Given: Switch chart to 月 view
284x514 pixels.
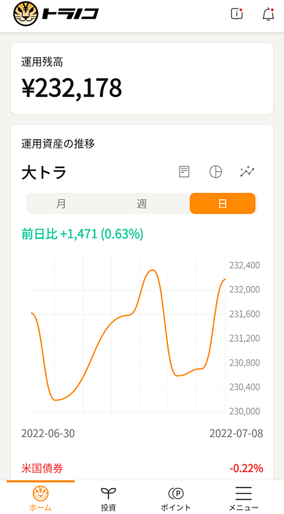Looking at the screenshot, I should pyautogui.click(x=61, y=203).
